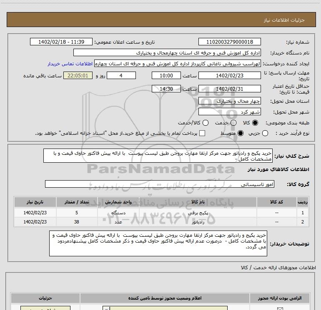Click the استان محل تحویل field
The image size is (321, 310).
(x=229, y=101)
